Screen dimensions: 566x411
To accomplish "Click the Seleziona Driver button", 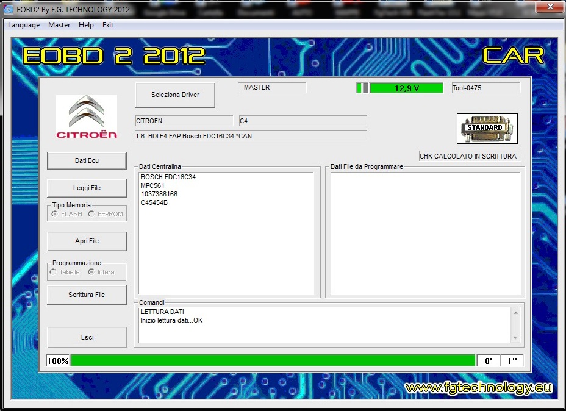I will coord(176,95).
